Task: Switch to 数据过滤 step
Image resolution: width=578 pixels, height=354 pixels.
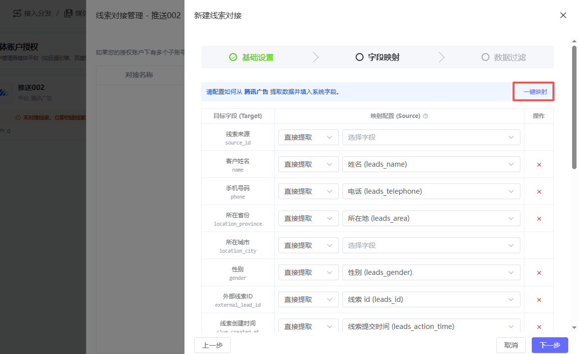Action: point(504,57)
